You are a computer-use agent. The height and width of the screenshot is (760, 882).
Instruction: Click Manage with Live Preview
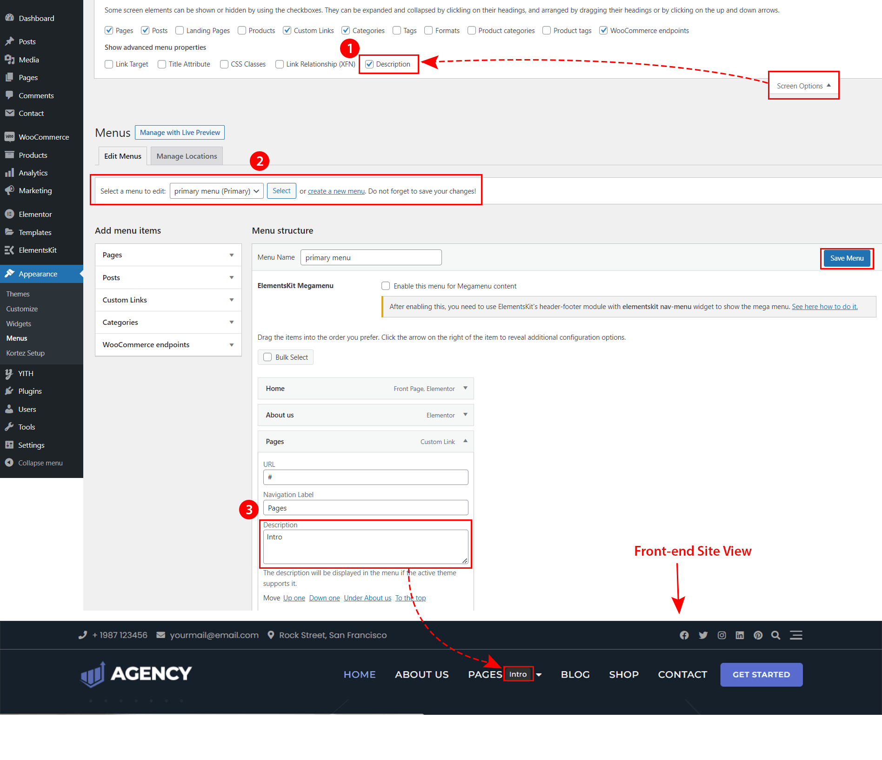click(x=180, y=132)
